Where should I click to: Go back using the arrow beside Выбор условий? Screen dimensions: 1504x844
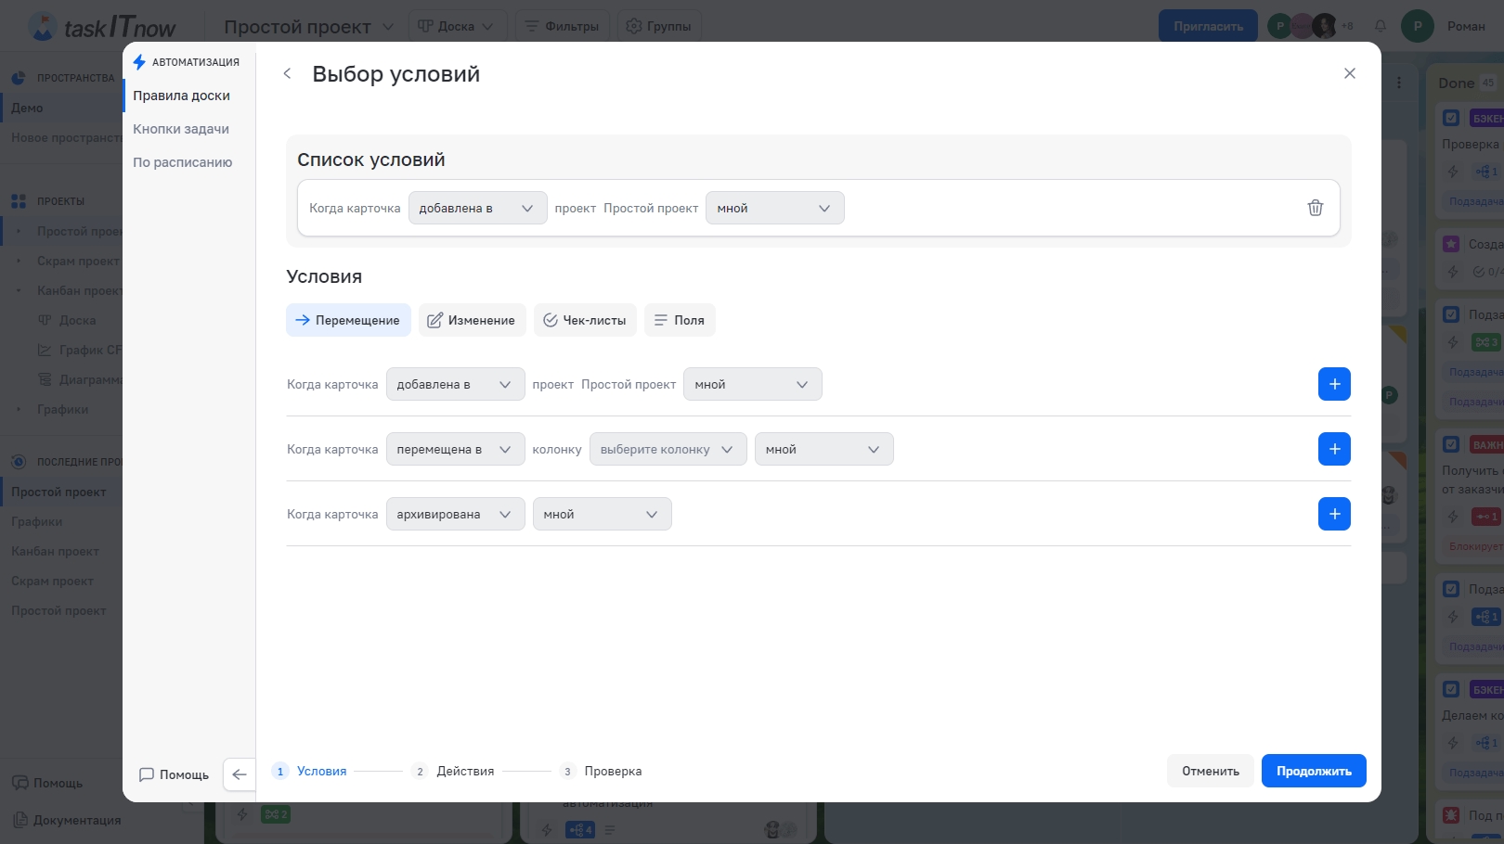click(287, 74)
